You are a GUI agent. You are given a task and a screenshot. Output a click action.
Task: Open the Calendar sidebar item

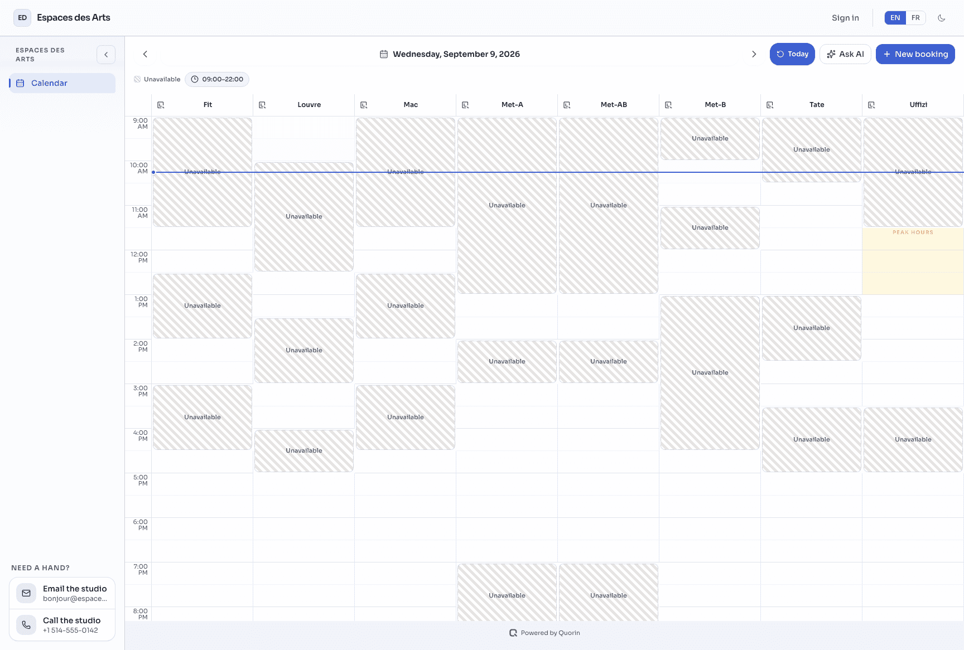62,83
